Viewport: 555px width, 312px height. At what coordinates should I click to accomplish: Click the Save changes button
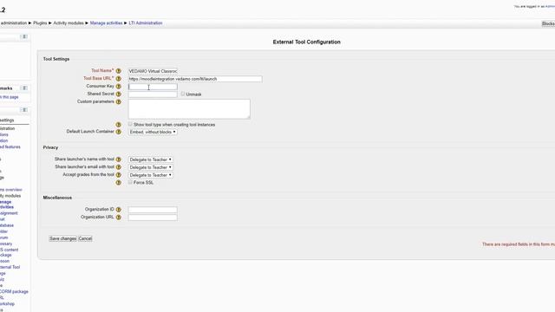tap(62, 239)
